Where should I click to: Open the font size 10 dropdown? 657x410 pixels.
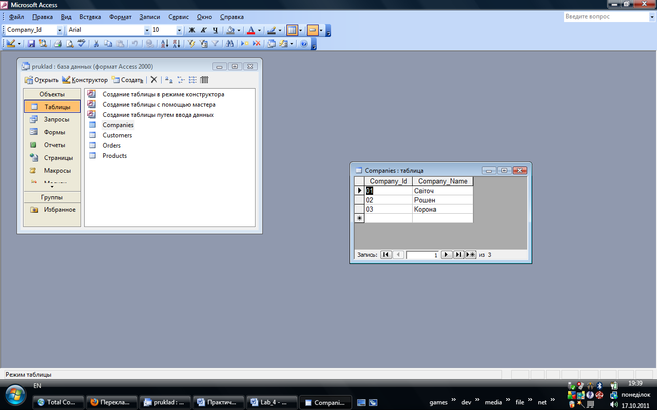click(179, 30)
